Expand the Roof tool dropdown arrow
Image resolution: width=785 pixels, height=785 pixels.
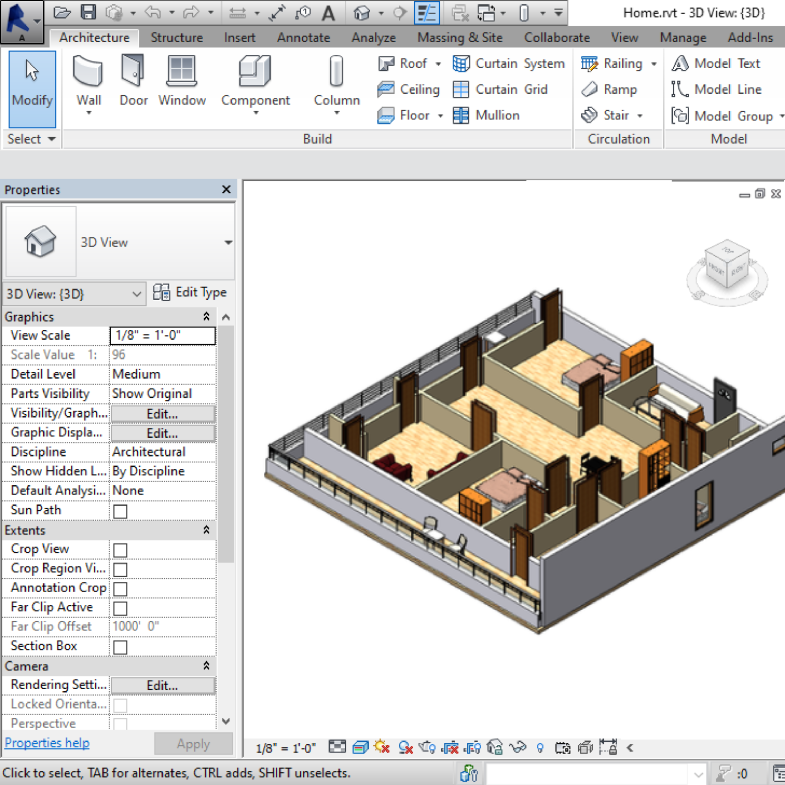(x=438, y=64)
